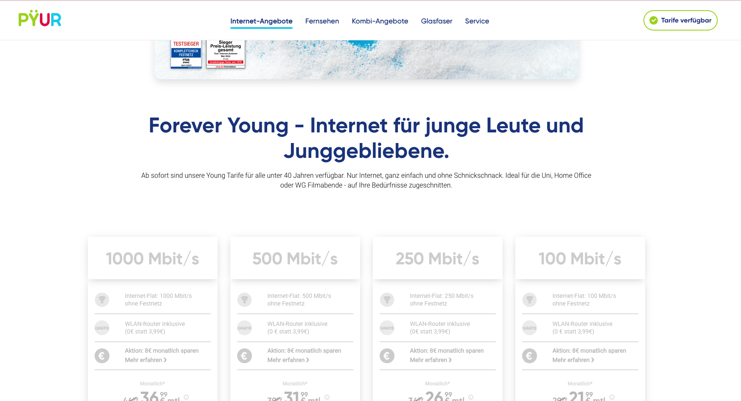
Task: Click the Euro icon in the 1000 Mbit/s card
Action: pos(102,356)
